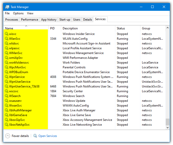Image resolution: width=173 pixels, height=145 pixels.
Task: Click the Windows Search description cell
Action: click(x=73, y=96)
